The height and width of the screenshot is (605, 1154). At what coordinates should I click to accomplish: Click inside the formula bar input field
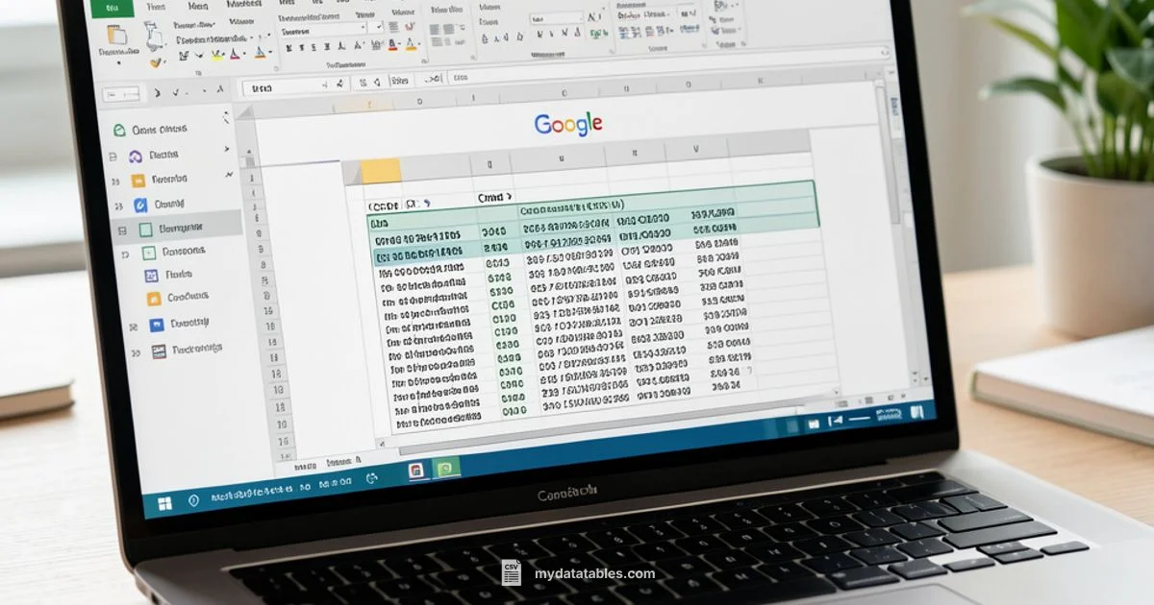[288, 86]
